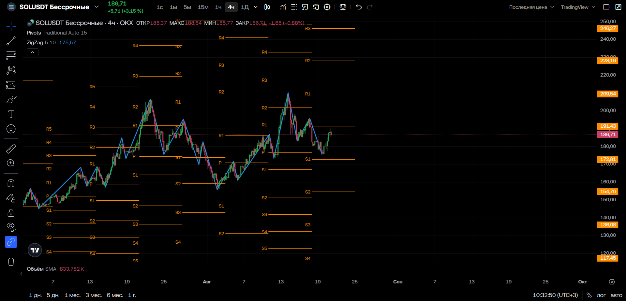
Task: Switch to the 15м timeframe
Action: pos(203,7)
